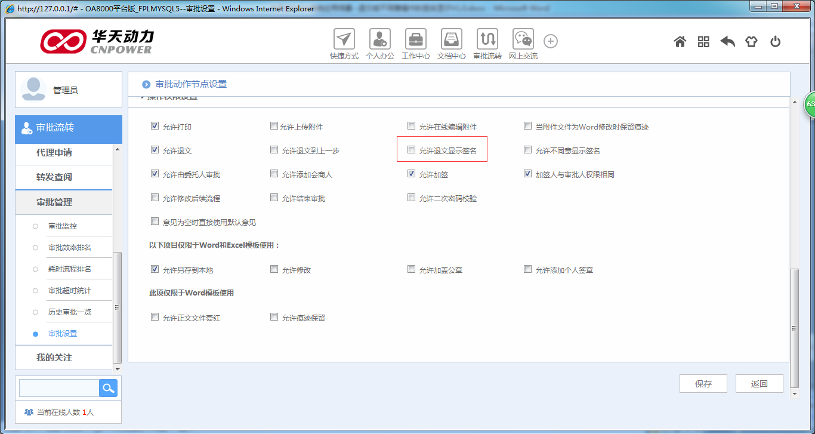This screenshot has height=434, width=815.
Task: Select 审批监控 in the sidebar menu
Action: 63,226
